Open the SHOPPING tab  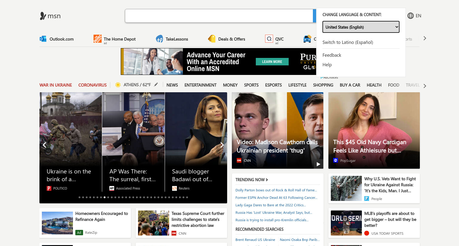(x=323, y=85)
